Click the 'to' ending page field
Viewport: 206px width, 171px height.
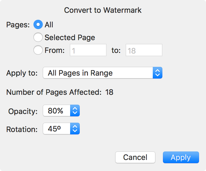pos(144,50)
